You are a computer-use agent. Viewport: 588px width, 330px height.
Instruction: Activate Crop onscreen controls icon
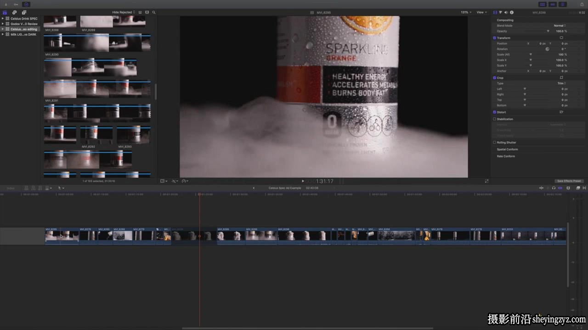(561, 78)
